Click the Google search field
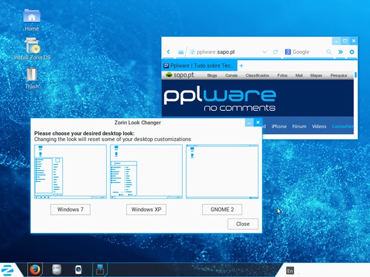The image size is (370, 277). [x=308, y=52]
